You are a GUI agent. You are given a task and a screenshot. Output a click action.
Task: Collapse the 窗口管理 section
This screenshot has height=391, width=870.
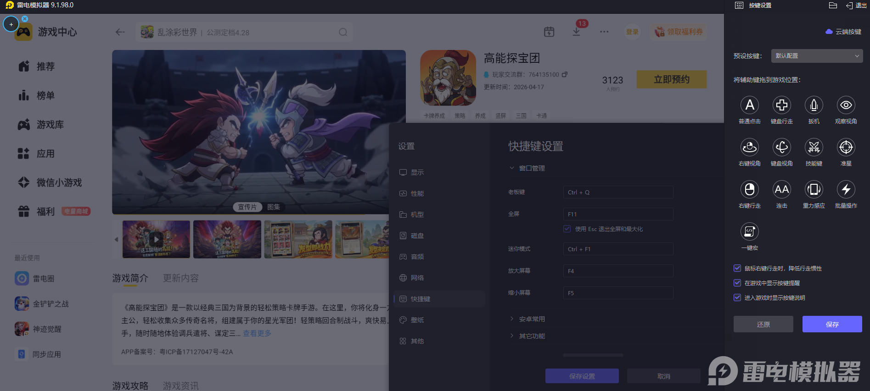(527, 168)
